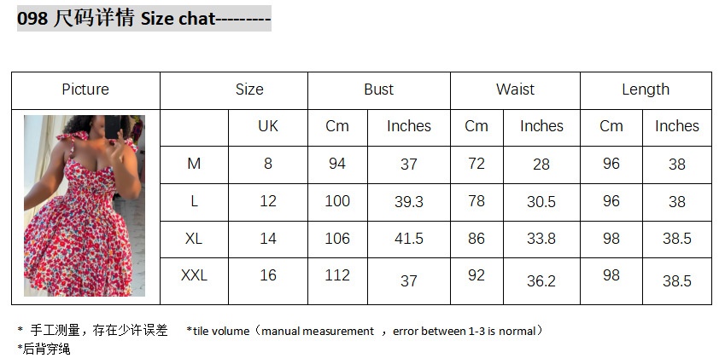The width and height of the screenshot is (725, 358).
Task: Click the Size chart title heading
Action: pyautogui.click(x=143, y=17)
